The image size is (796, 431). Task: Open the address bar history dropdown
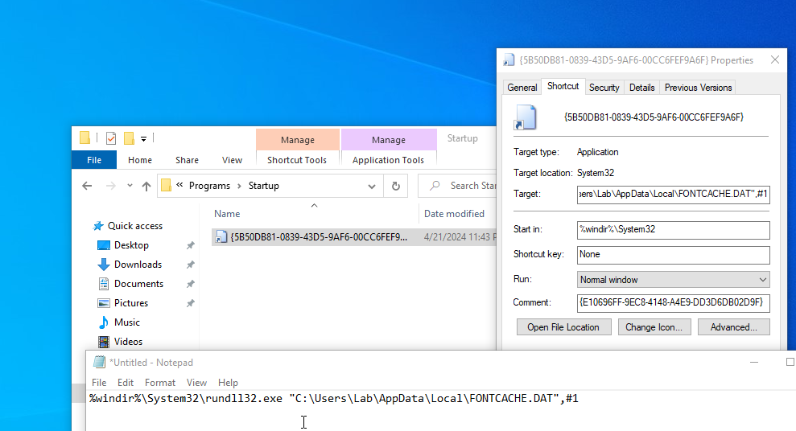372,186
